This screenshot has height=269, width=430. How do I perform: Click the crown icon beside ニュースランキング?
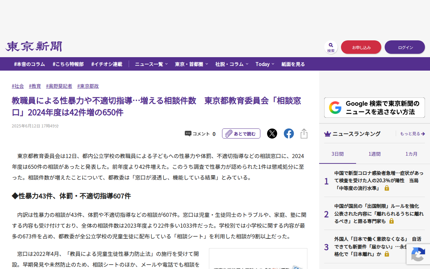click(328, 134)
